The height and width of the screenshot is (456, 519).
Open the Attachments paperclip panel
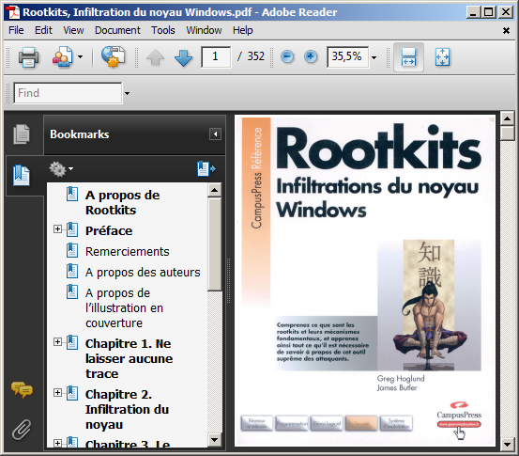(22, 430)
